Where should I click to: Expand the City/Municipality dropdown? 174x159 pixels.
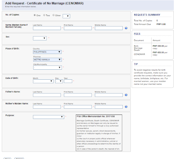pos(47,67)
